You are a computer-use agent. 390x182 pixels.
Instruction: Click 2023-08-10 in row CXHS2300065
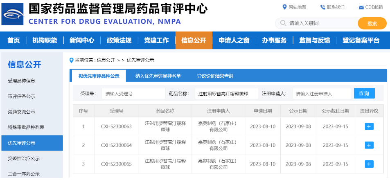[263, 164]
